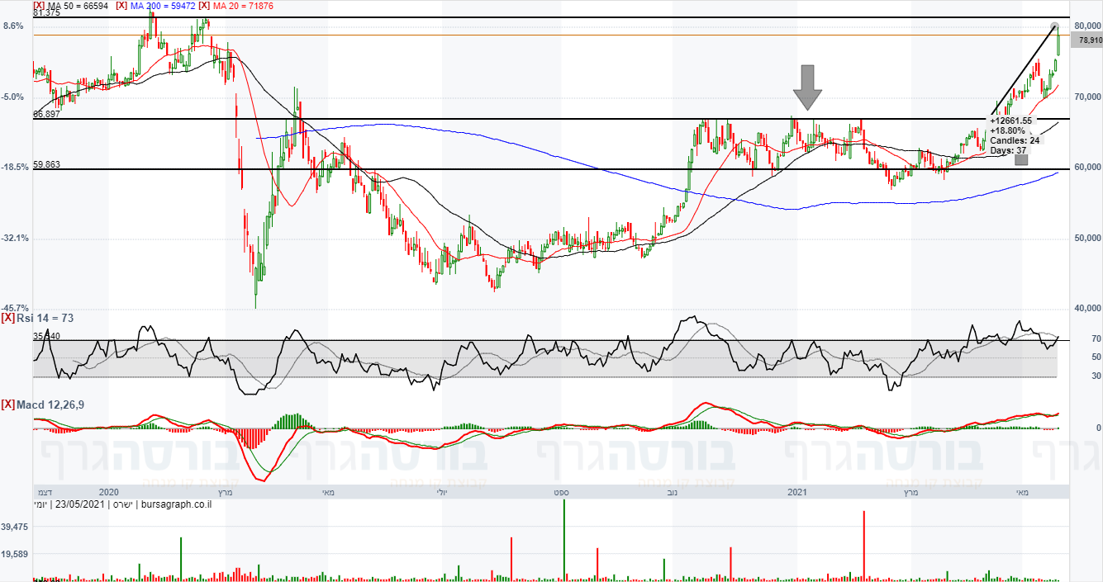Grab the trend line's circular end handle
1103x582 pixels.
click(x=1054, y=26)
